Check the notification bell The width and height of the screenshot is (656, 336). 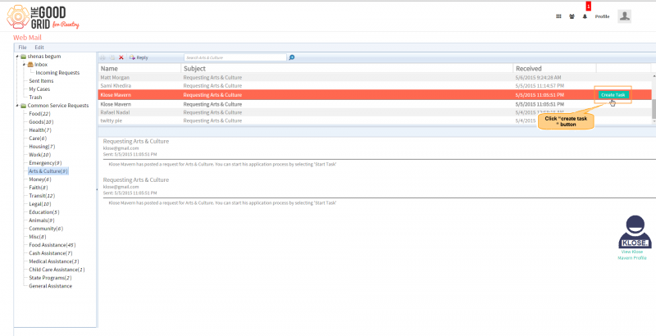[585, 16]
